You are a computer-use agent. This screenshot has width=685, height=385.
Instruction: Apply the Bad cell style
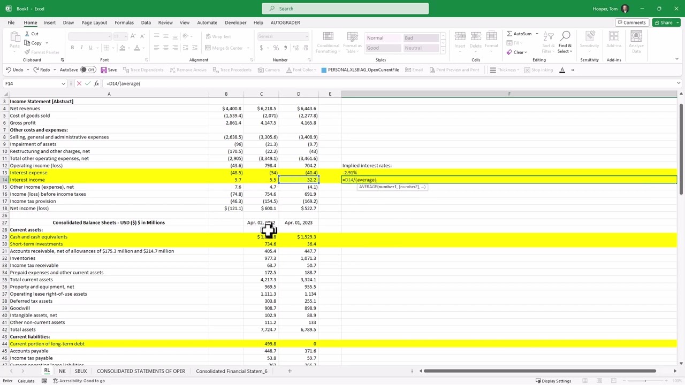[421, 38]
